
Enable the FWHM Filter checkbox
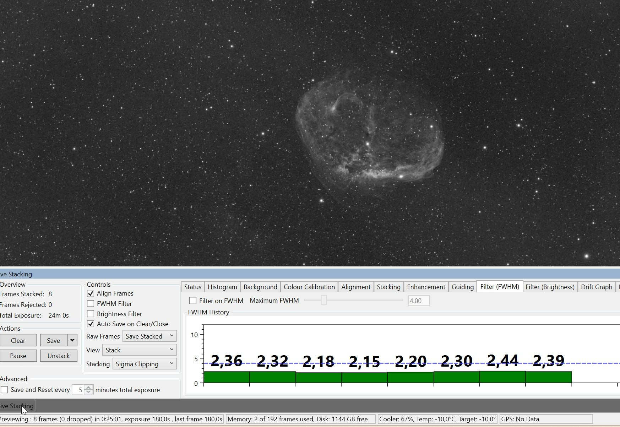91,304
